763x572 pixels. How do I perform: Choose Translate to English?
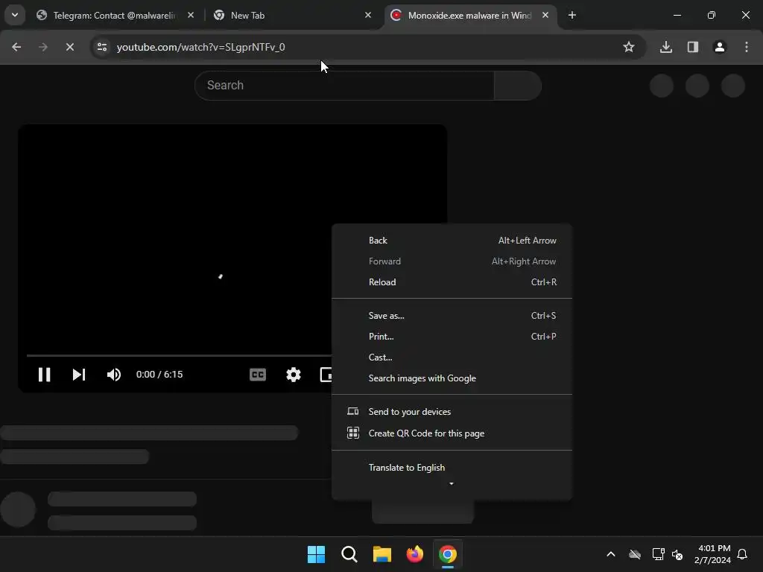point(452,468)
